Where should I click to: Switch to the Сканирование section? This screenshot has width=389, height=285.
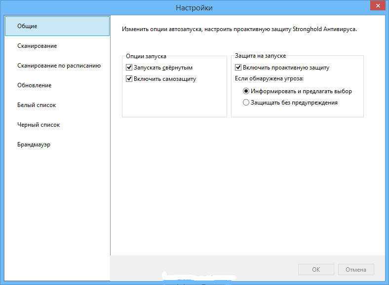57,46
